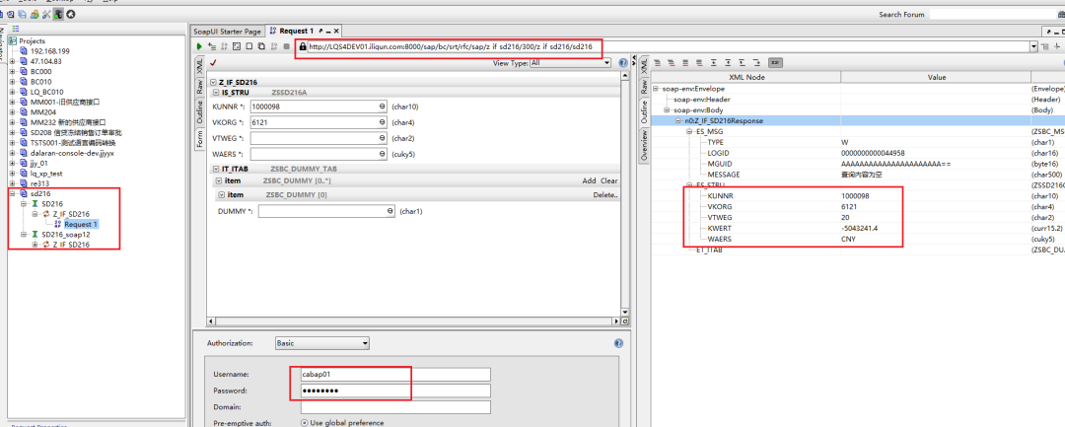Collapse the n0:Z_IF_SD216Response node
The height and width of the screenshot is (427, 1065).
point(677,121)
